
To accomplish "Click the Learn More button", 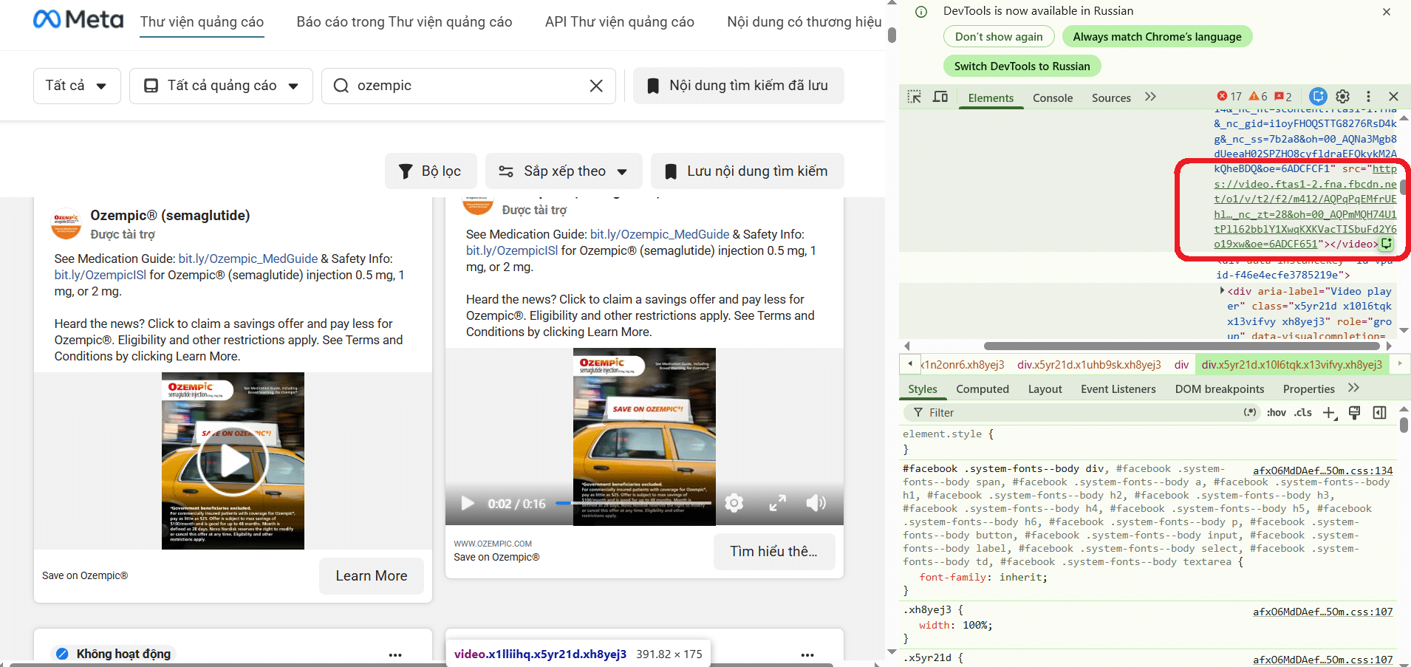I will (x=372, y=576).
